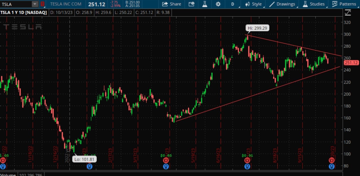Click the 3/17/23 date label
Image resolution: width=360 pixels, height=176 pixels.
point(136,156)
